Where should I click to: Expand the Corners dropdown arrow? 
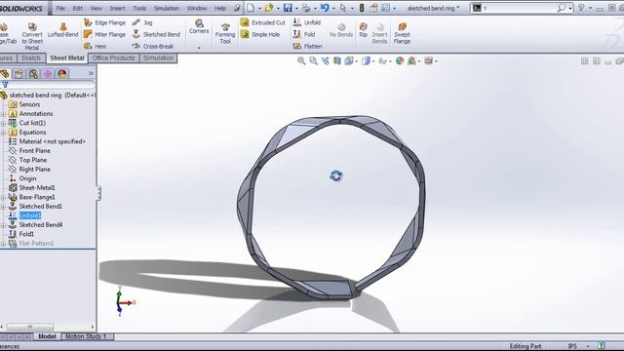coord(199,48)
